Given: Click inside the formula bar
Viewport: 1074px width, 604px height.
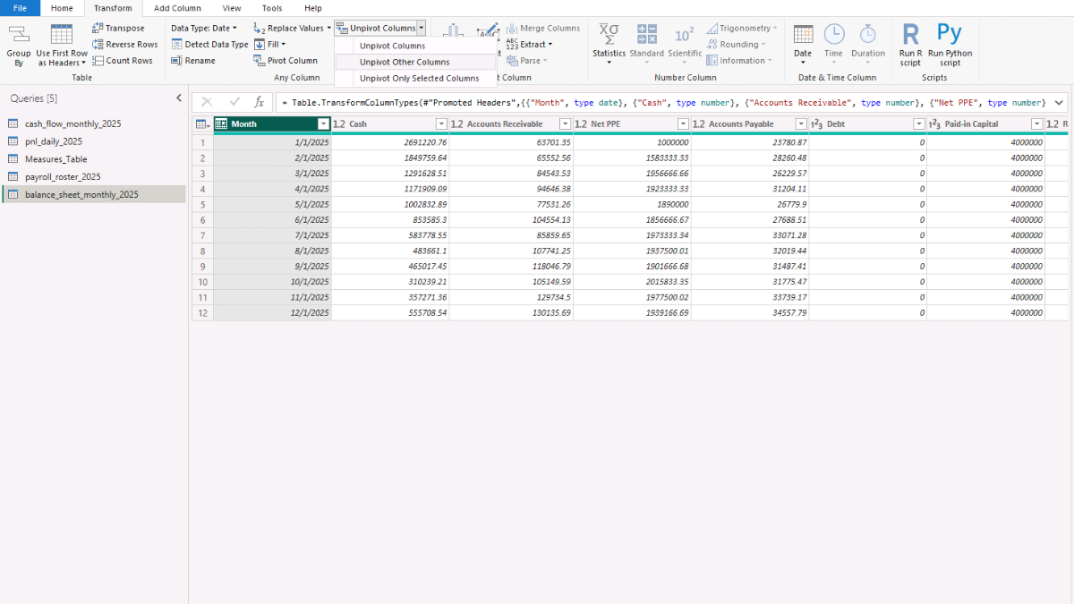Looking at the screenshot, I should (x=626, y=102).
